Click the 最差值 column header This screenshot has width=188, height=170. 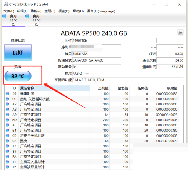pyautogui.click(x=120, y=88)
